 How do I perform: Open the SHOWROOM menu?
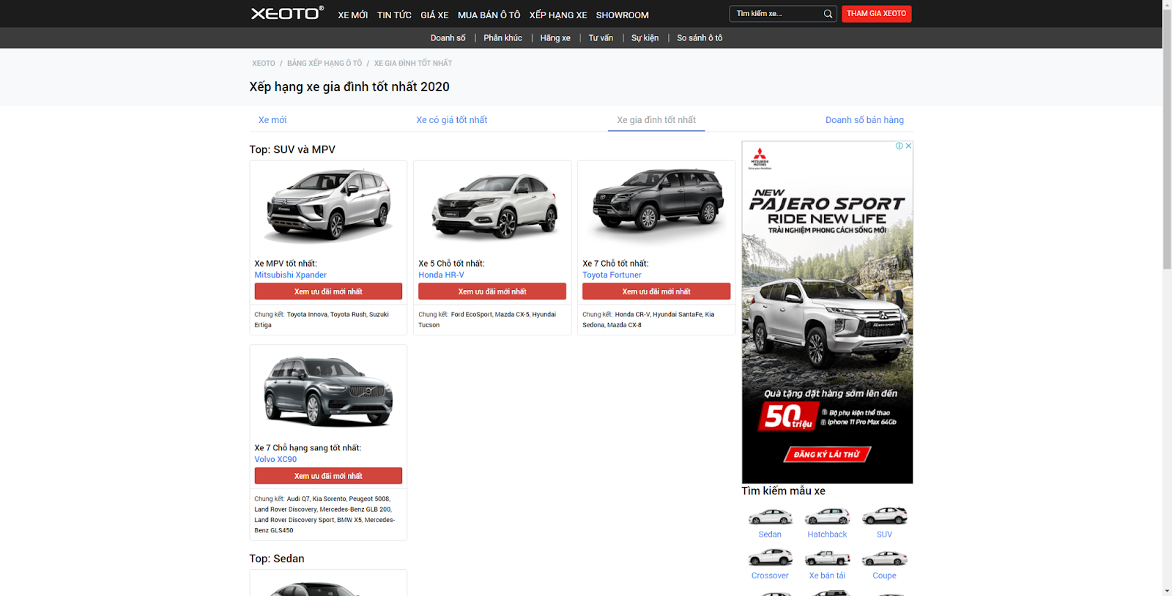point(622,15)
